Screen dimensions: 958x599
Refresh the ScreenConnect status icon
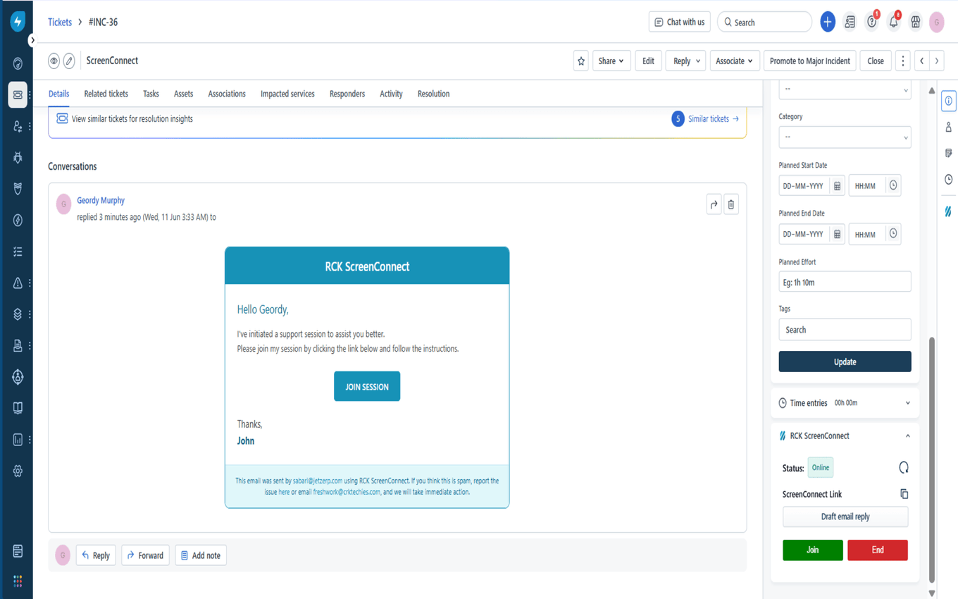pyautogui.click(x=904, y=467)
